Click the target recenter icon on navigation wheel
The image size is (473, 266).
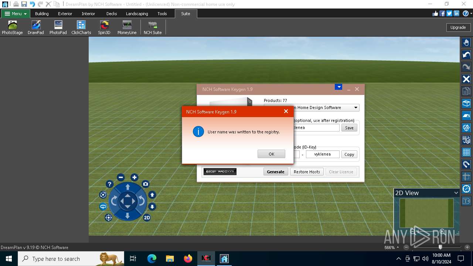click(108, 218)
